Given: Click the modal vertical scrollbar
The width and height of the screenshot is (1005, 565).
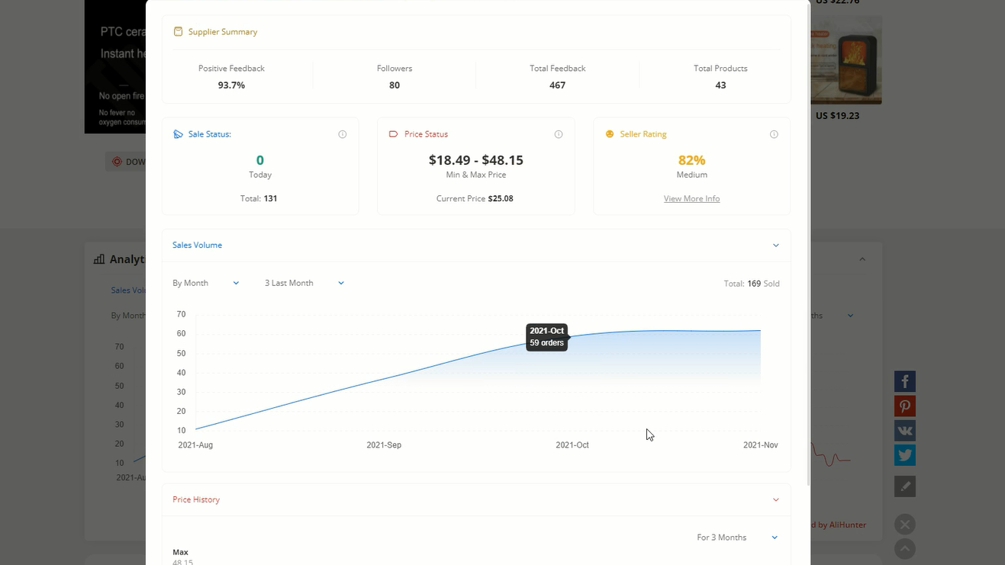Looking at the screenshot, I should (x=807, y=244).
